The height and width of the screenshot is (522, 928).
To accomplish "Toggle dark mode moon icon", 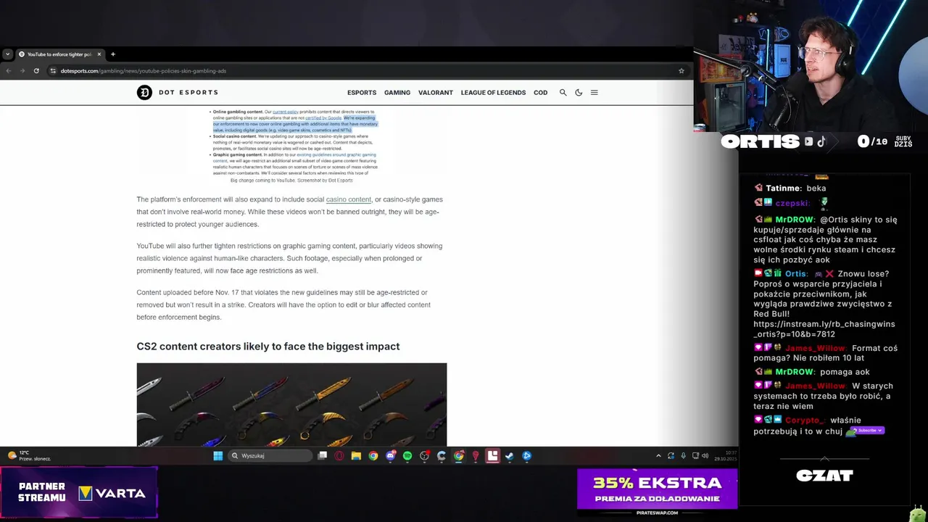I will pos(579,93).
